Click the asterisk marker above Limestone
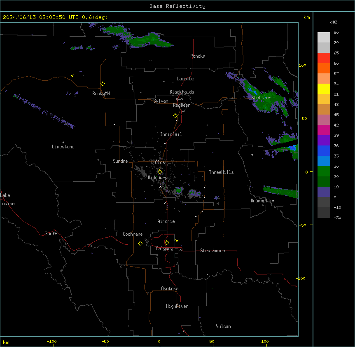Image resolution: width=355 pixels, height=347 pixels. (63, 143)
